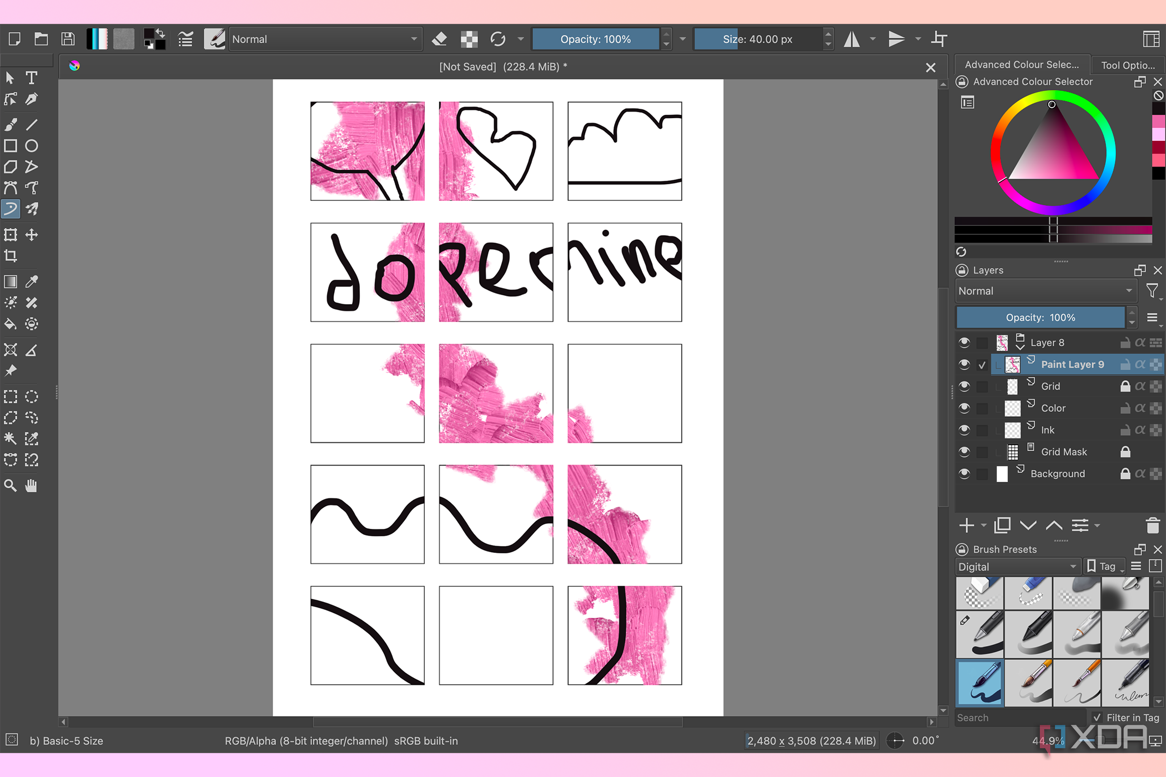Toggle eraser mode in top toolbar
The width and height of the screenshot is (1166, 777).
pyautogui.click(x=440, y=39)
